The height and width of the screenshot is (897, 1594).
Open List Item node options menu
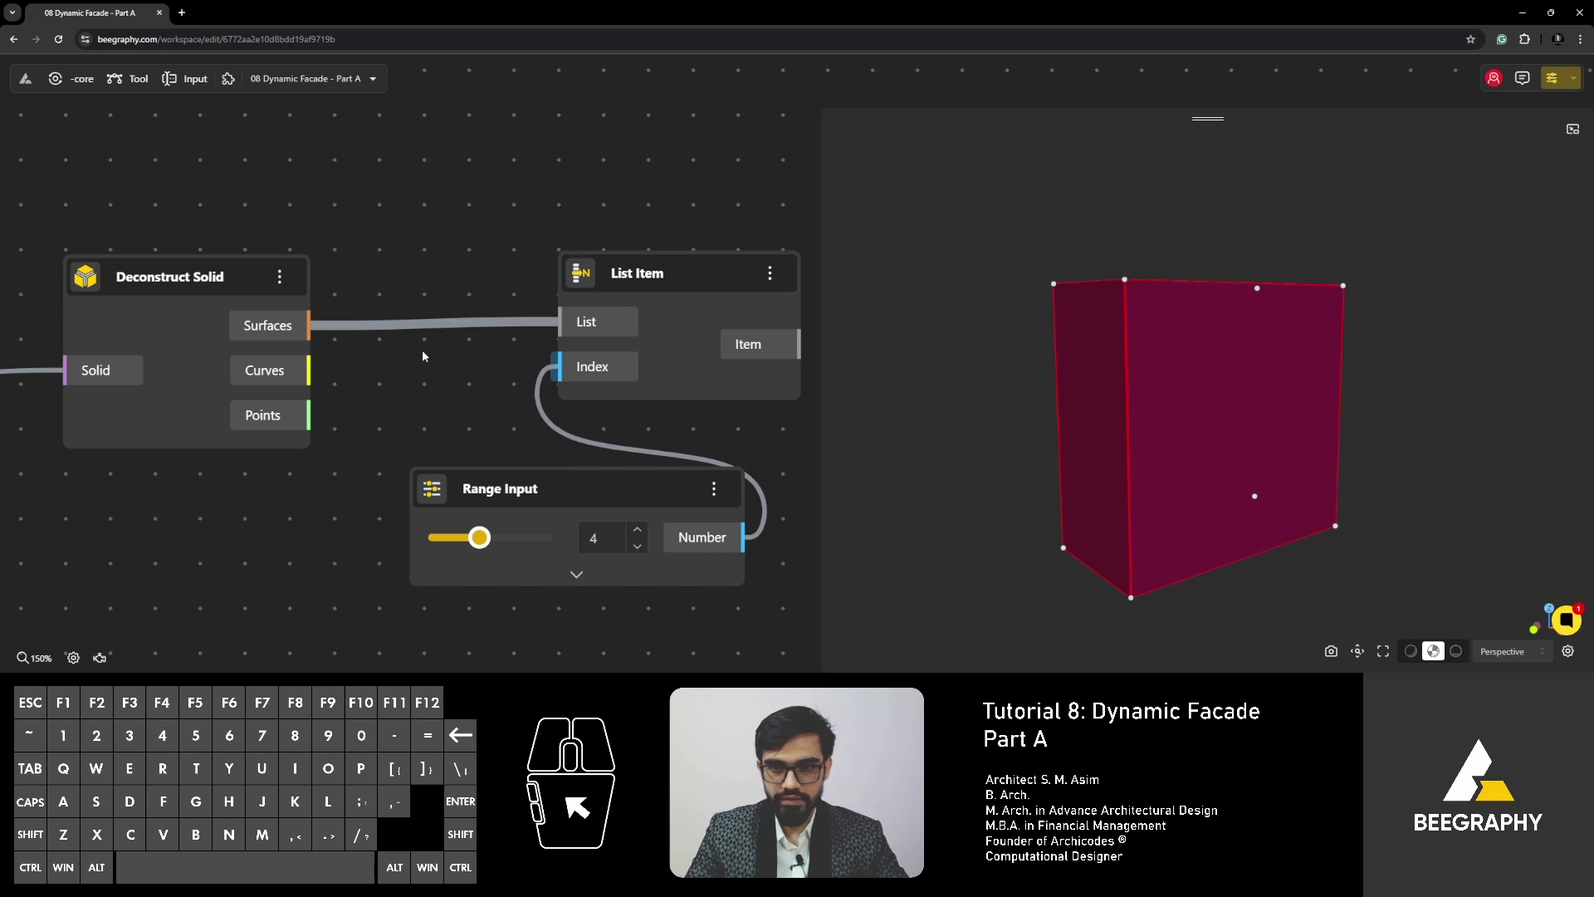[770, 273]
